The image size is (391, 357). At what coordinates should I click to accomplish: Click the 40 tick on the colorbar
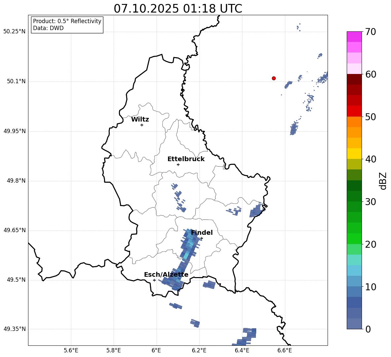tap(371, 159)
